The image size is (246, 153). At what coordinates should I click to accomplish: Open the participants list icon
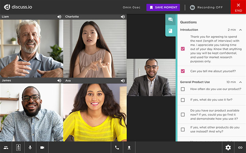click(x=6, y=147)
